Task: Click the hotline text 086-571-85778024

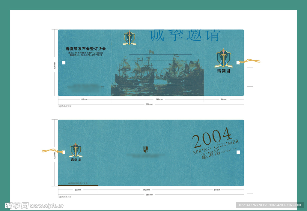Action: click(91, 55)
